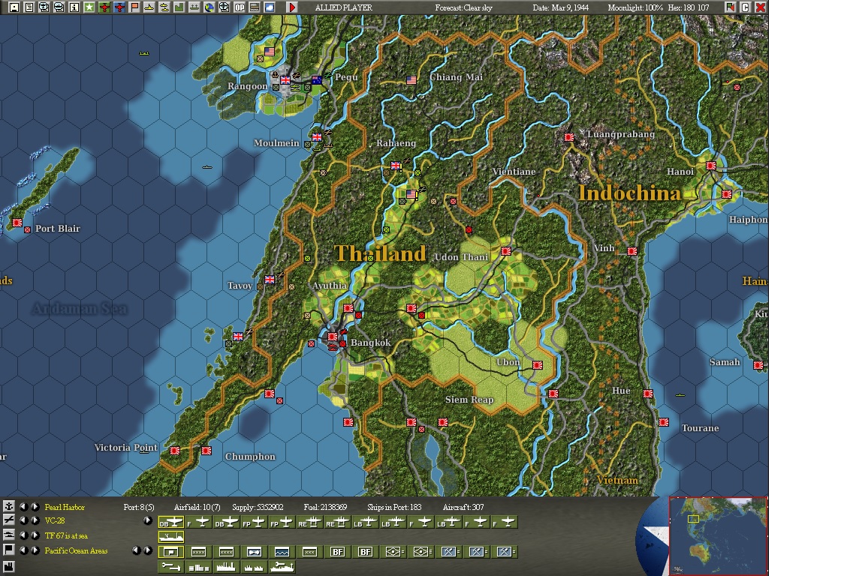Select the yellow-highlighted DB squadron icon
865x576 pixels.
click(x=171, y=522)
